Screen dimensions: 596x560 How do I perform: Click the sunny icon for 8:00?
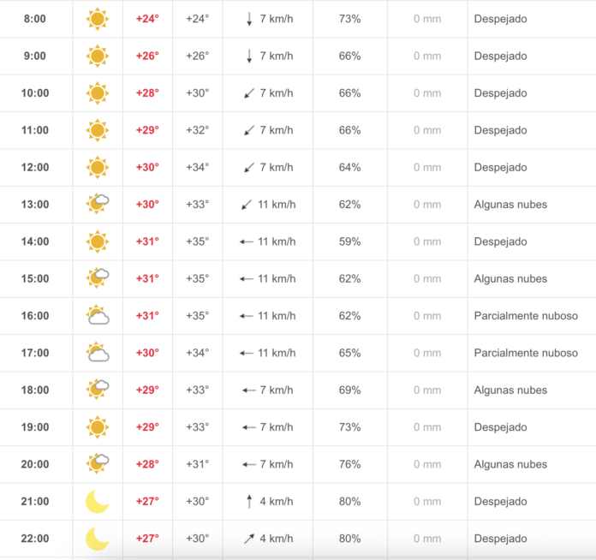coord(98,19)
